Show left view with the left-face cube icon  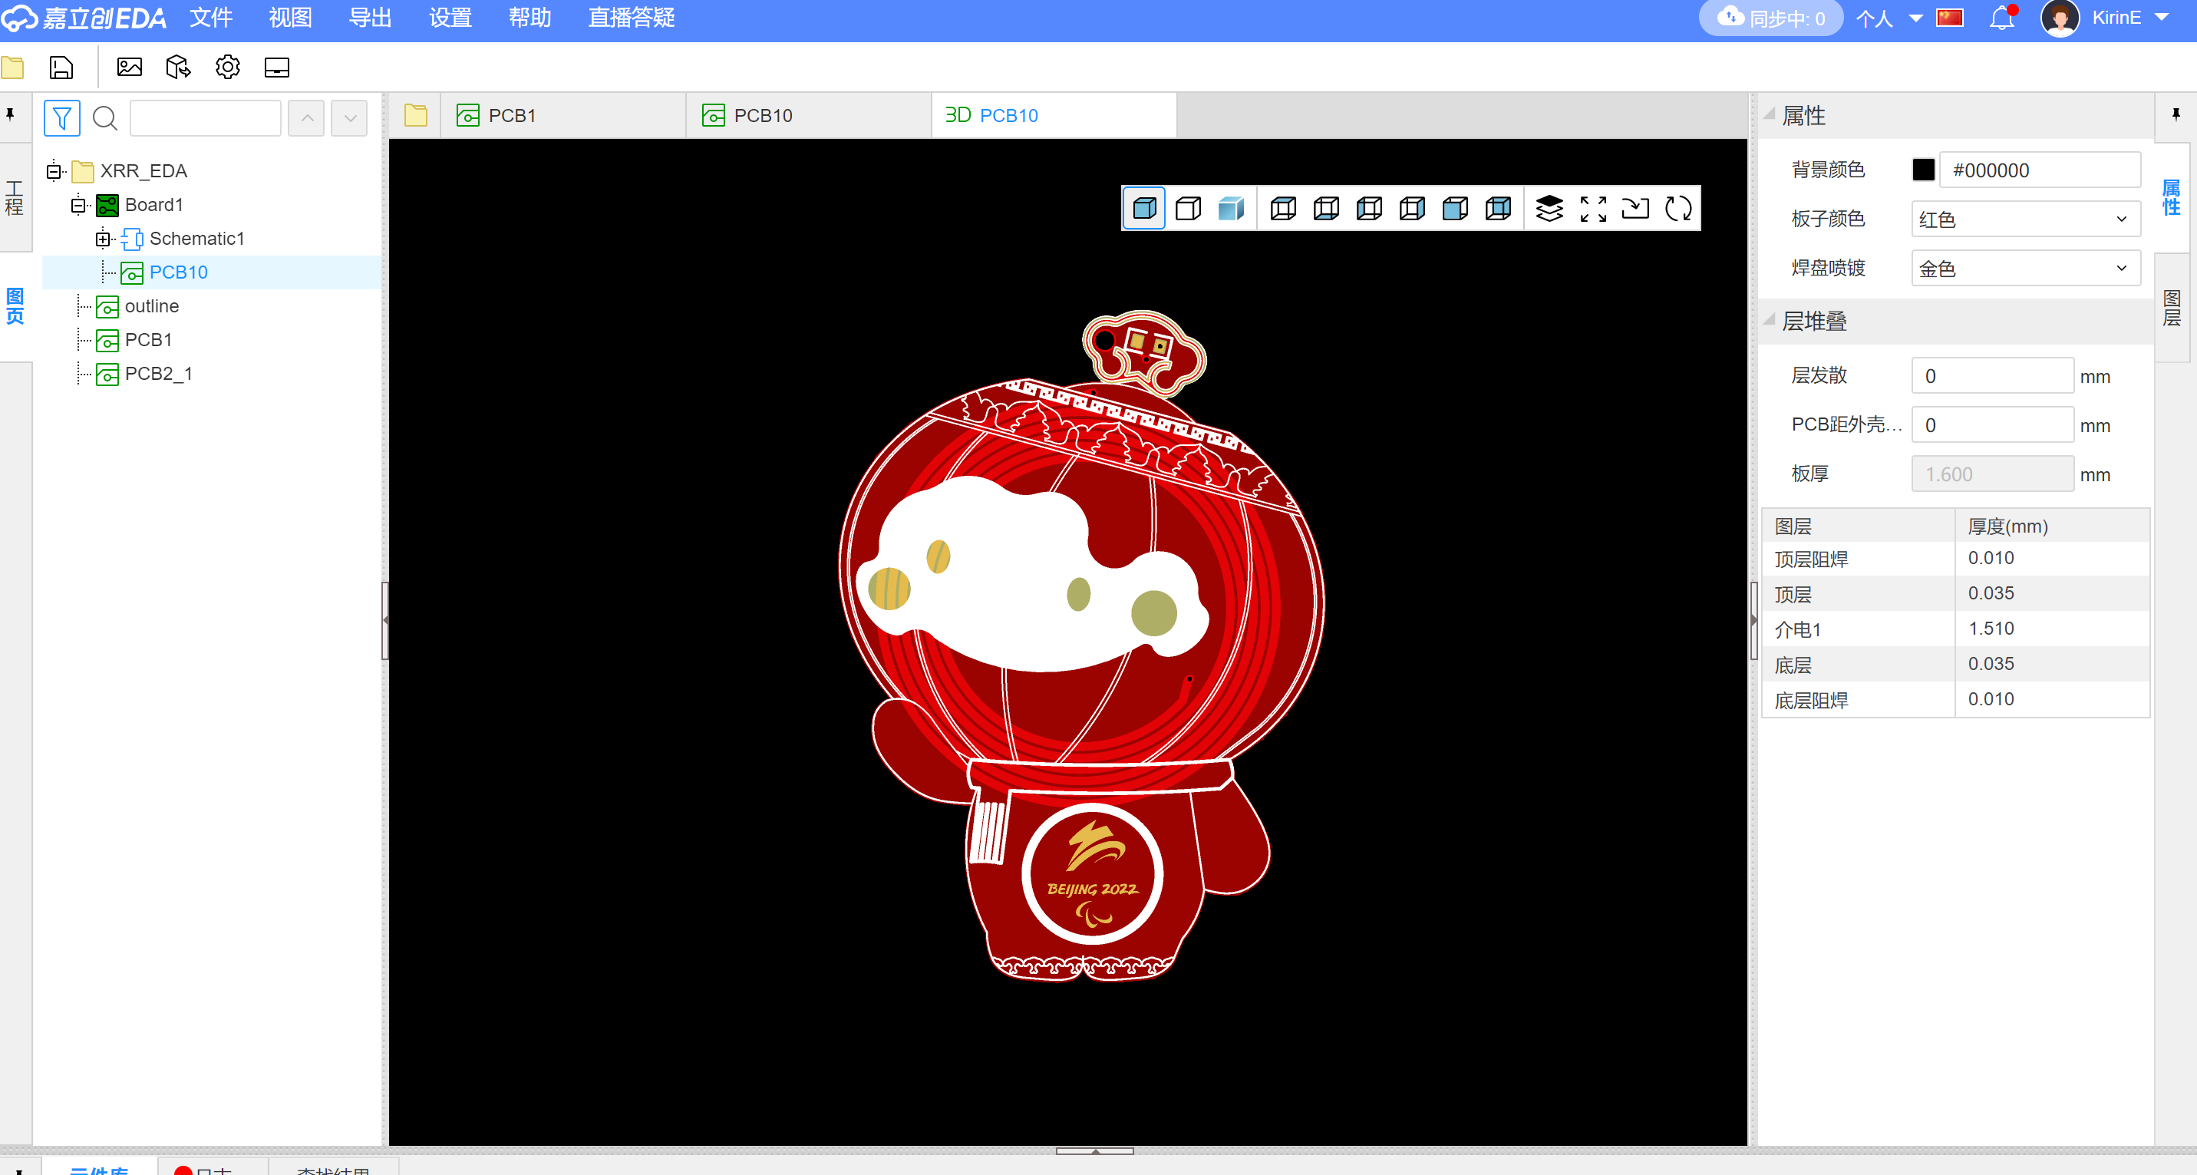click(x=1369, y=208)
